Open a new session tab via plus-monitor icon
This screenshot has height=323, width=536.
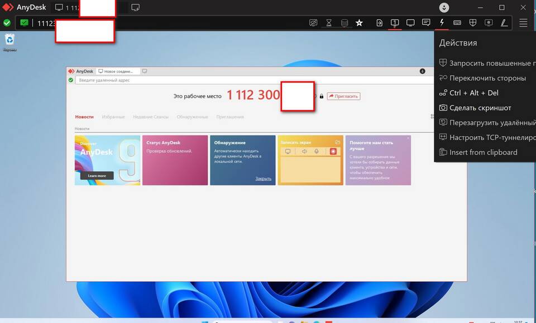[135, 7]
